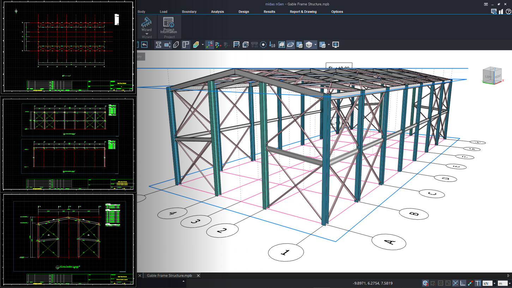Viewport: 512px width, 288px height.
Task: Activate the GCS coordinate axes toolbar icon
Action: pyautogui.click(x=210, y=44)
